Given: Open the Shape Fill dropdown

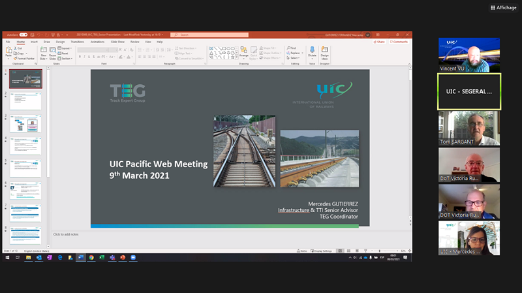Looking at the screenshot, I should pyautogui.click(x=268, y=48).
